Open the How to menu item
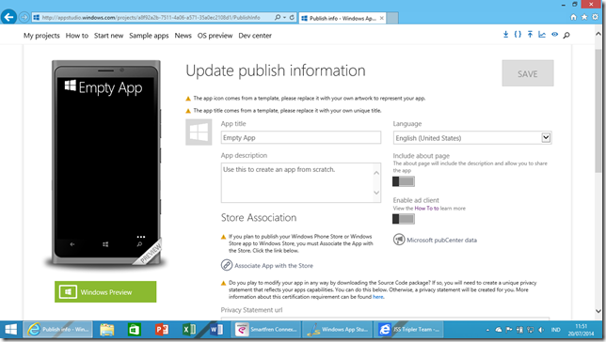 click(x=77, y=36)
